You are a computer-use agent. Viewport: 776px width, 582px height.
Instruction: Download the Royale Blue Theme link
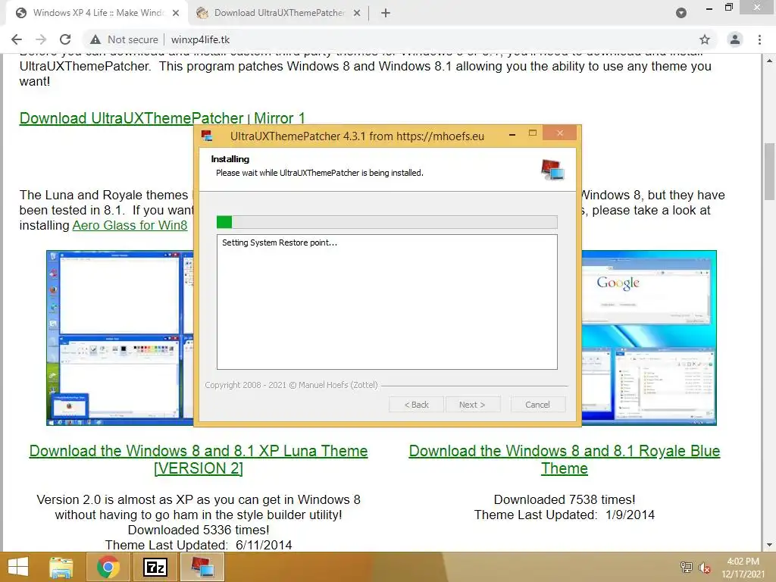tap(564, 459)
